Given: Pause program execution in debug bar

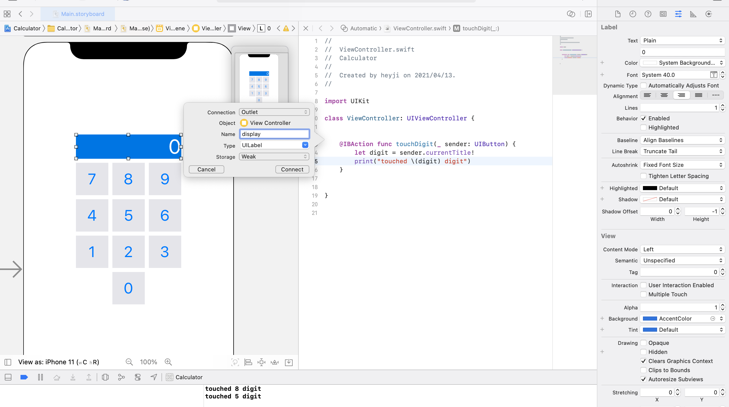Looking at the screenshot, I should point(40,377).
